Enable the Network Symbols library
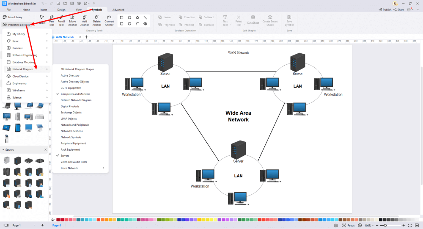This screenshot has width=423, height=229. 71,137
